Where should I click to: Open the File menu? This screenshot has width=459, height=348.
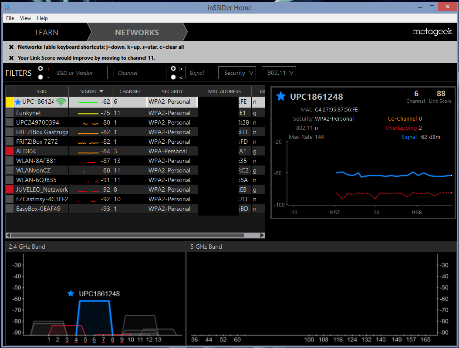[10, 18]
